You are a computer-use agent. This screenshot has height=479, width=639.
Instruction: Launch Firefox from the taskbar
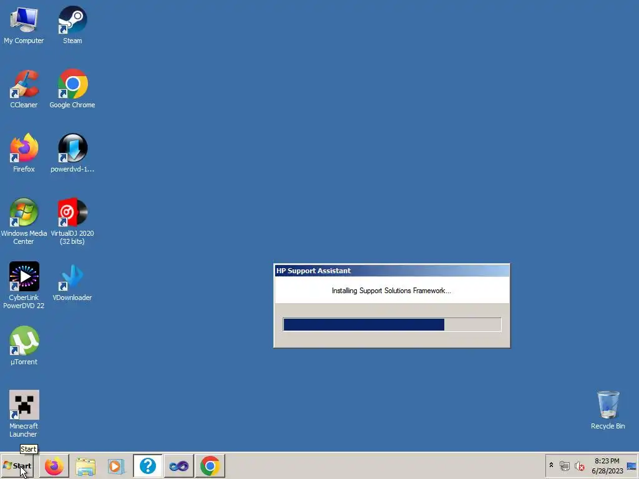[x=54, y=466]
